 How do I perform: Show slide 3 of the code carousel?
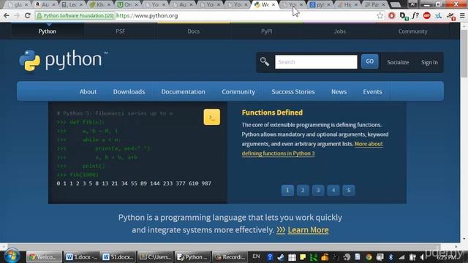tap(318, 190)
